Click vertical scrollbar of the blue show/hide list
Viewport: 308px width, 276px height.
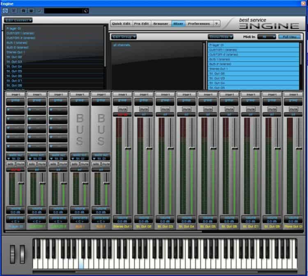pos(301,54)
